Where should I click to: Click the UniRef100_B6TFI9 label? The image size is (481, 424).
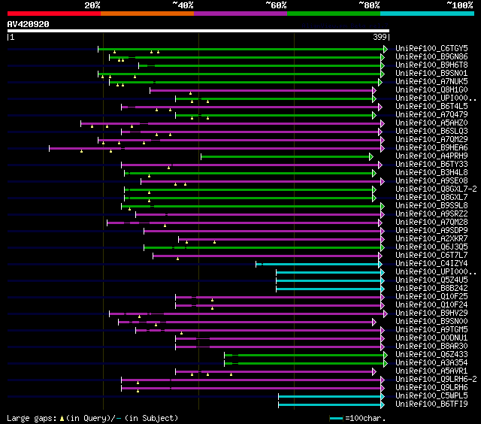[431, 404]
